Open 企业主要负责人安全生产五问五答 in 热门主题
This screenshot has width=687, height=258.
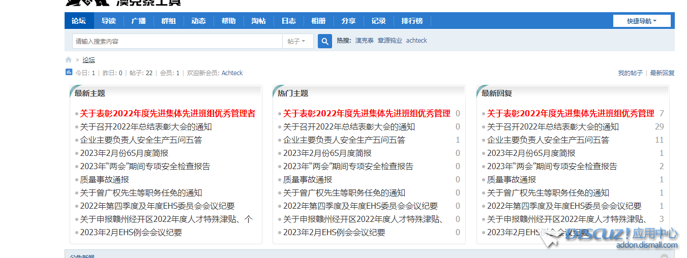[x=344, y=140]
